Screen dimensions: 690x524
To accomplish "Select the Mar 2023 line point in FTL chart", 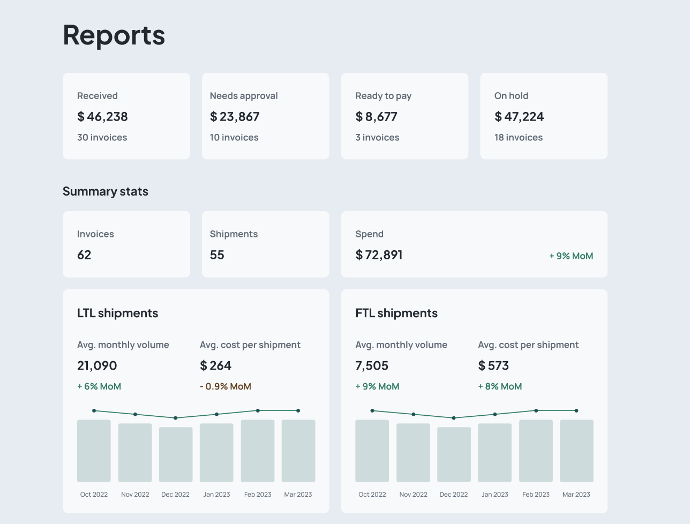I will (576, 410).
